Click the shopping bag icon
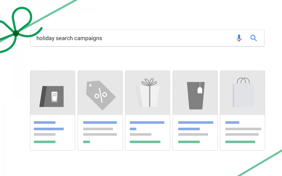 pos(243,92)
